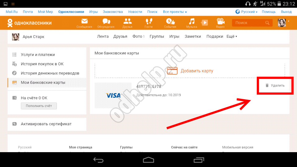
Task: Click the История покупок icon
Action: tap(15, 64)
